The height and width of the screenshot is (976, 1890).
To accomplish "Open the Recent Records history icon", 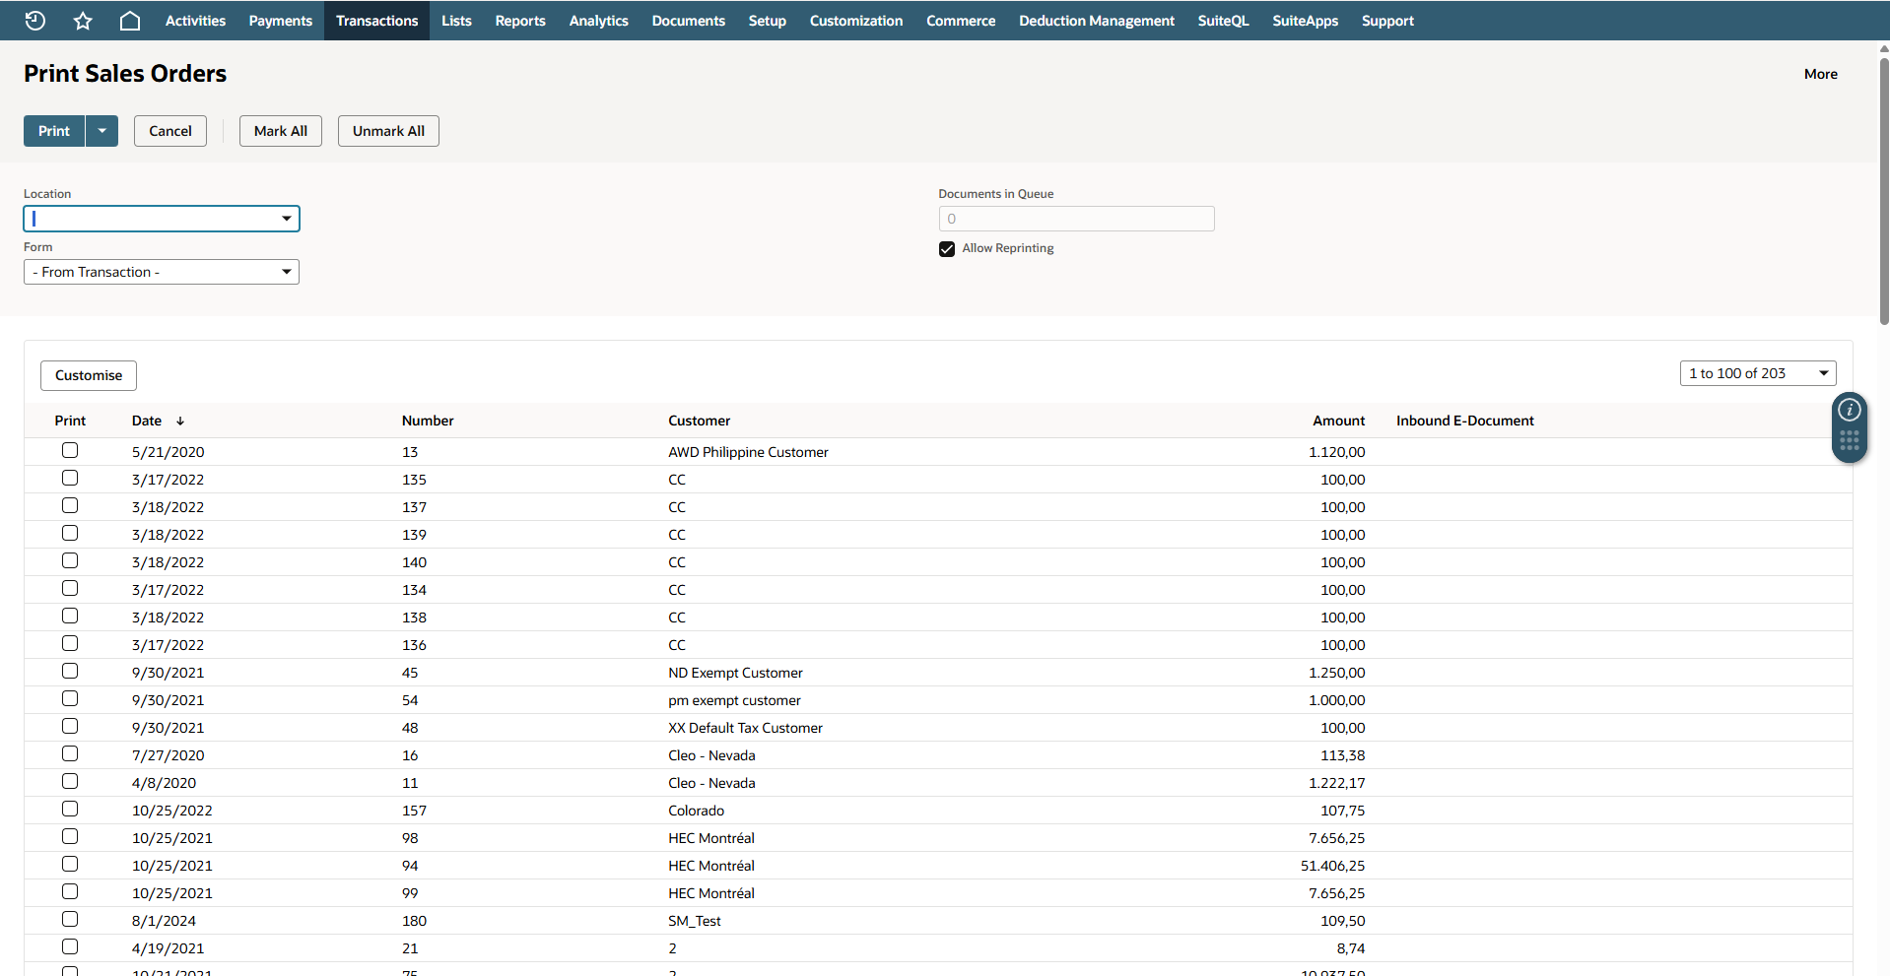I will [35, 21].
